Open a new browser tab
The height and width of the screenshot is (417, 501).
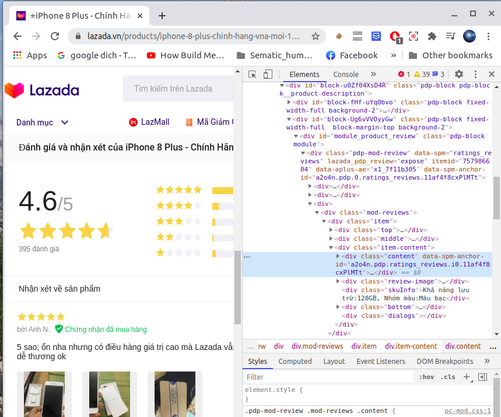coord(162,16)
